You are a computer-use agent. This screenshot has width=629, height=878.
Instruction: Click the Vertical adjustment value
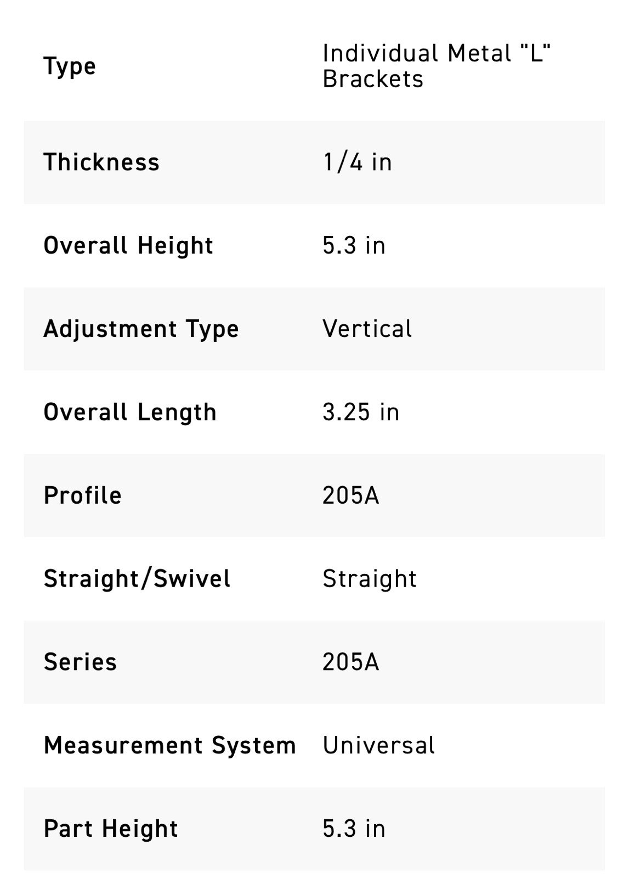[367, 329]
